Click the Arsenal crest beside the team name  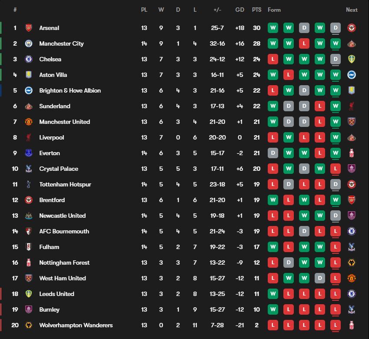pos(29,28)
